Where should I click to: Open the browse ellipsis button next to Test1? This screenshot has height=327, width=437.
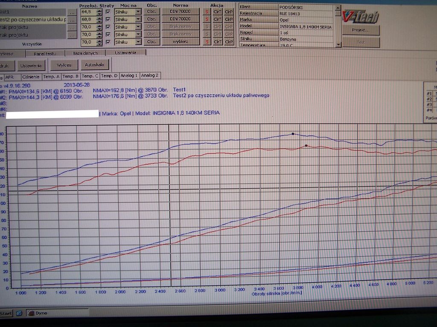[x=72, y=12]
